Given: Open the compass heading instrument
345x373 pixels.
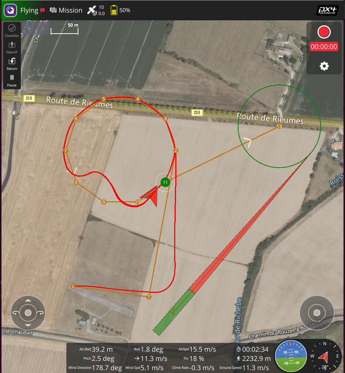Looking at the screenshot, I should (325, 356).
